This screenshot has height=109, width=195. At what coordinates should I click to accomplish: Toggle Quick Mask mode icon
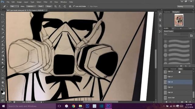(x=3, y=97)
